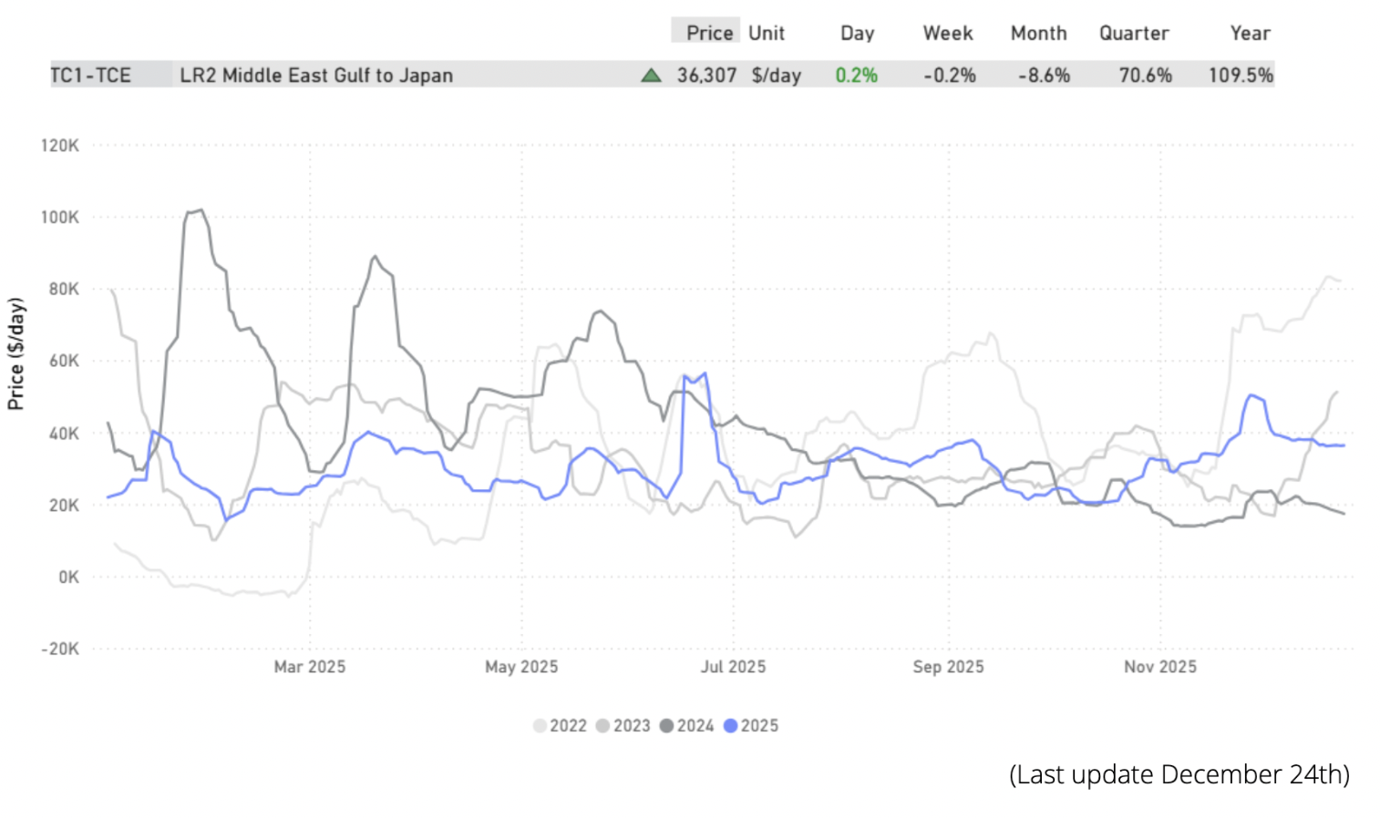
Task: Select the Day column header
Action: pos(857,34)
